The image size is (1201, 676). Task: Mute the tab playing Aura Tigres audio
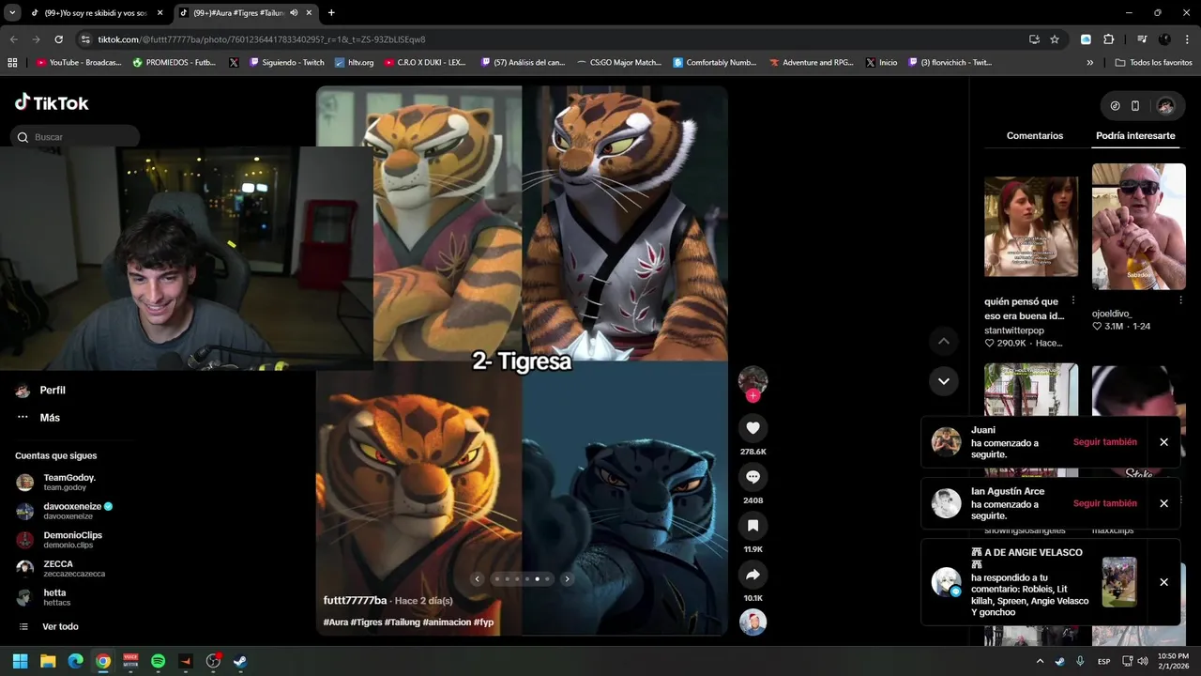[x=295, y=13]
